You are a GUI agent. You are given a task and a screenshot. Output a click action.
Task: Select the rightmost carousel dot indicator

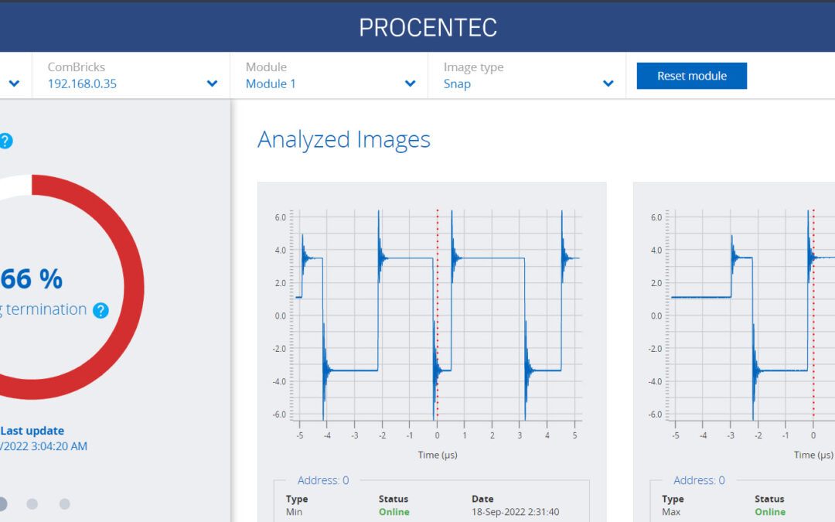65,504
